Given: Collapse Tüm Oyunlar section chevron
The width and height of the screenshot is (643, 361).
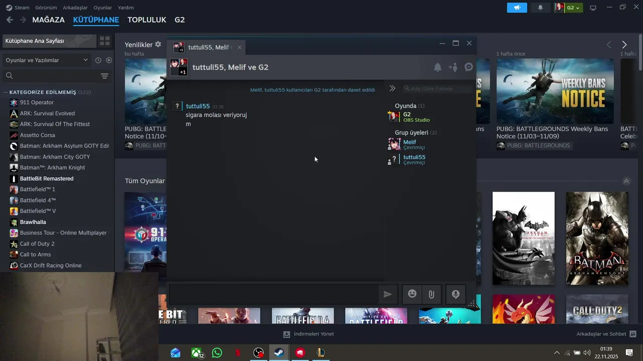Looking at the screenshot, I should coord(626,181).
